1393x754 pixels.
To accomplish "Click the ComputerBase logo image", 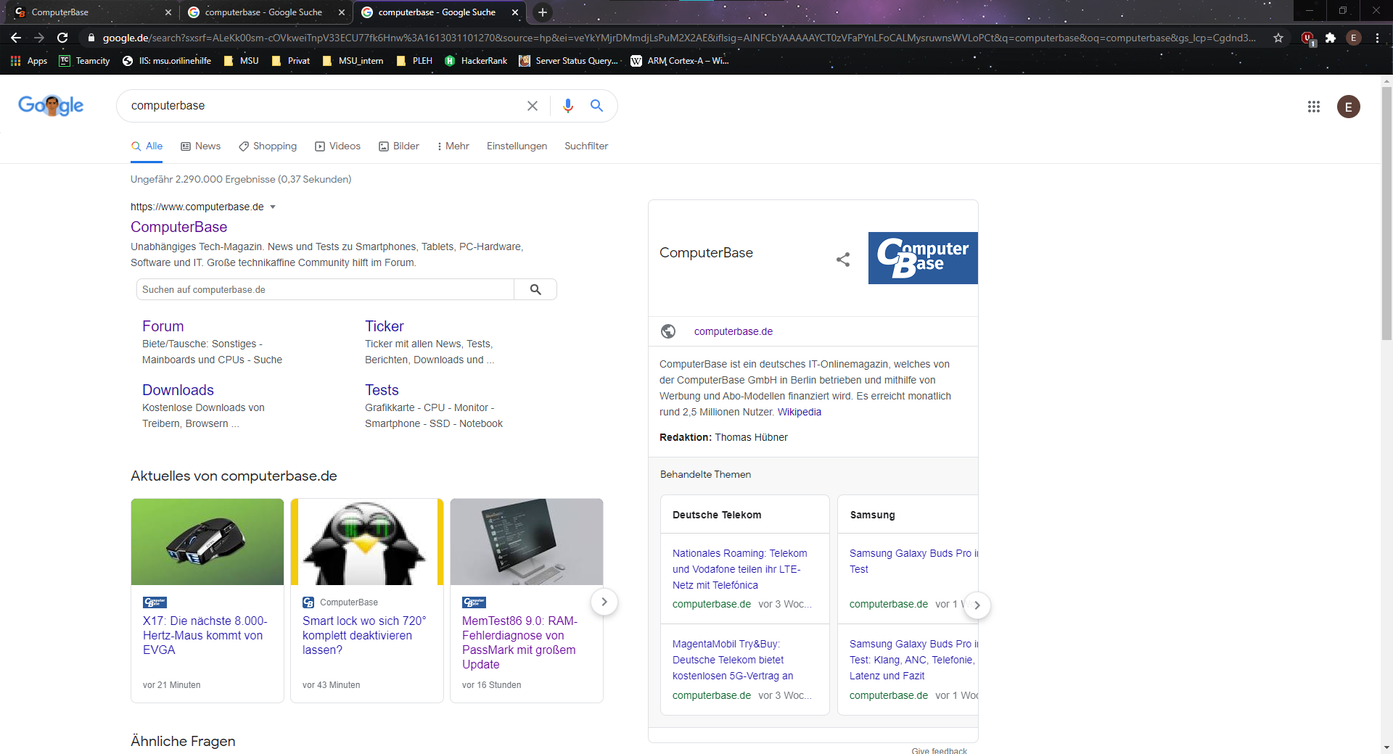I will pyautogui.click(x=923, y=258).
